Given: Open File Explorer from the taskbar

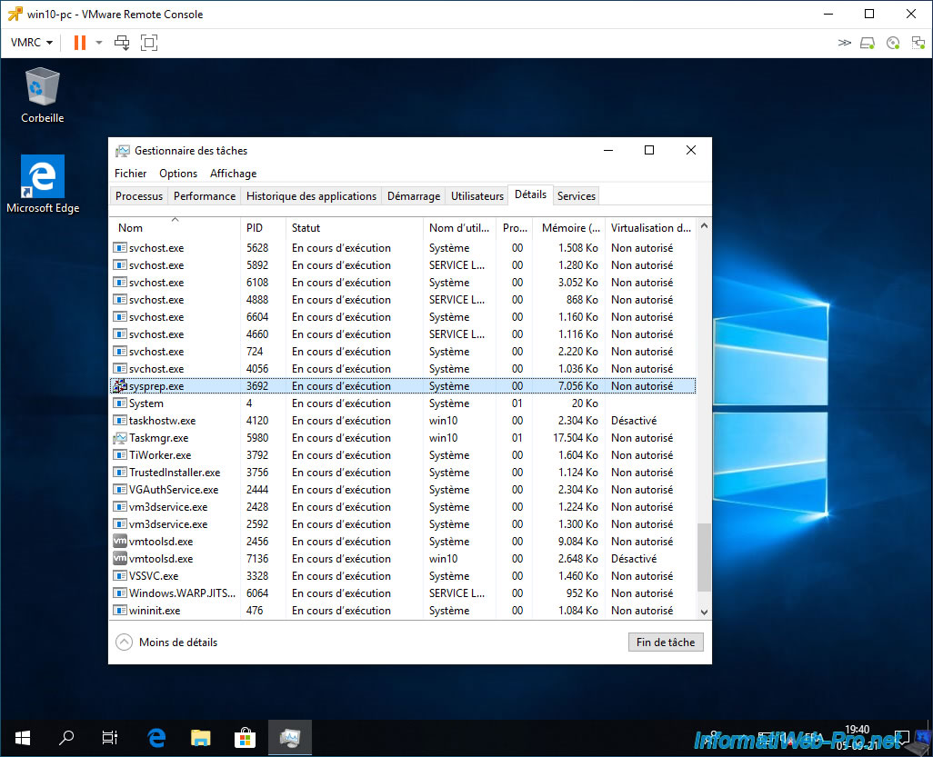Looking at the screenshot, I should (201, 738).
